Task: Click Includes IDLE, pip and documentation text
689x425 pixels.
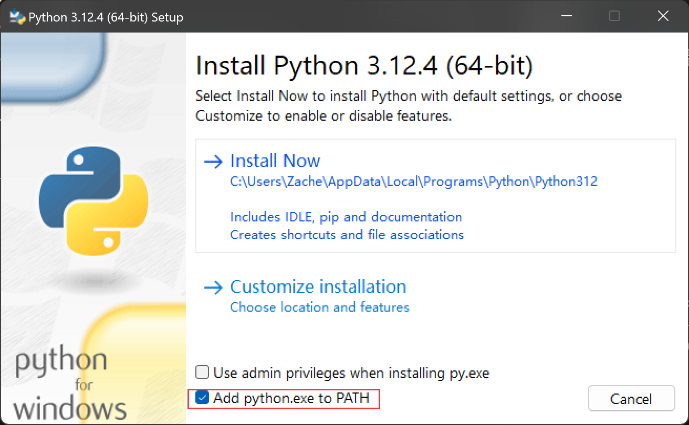Action: [x=346, y=217]
